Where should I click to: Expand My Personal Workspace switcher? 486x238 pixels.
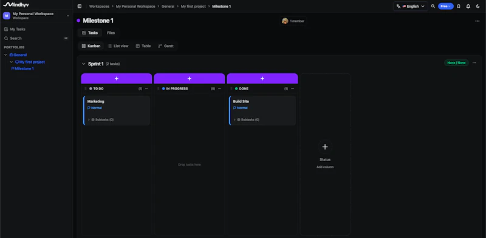coord(68,16)
